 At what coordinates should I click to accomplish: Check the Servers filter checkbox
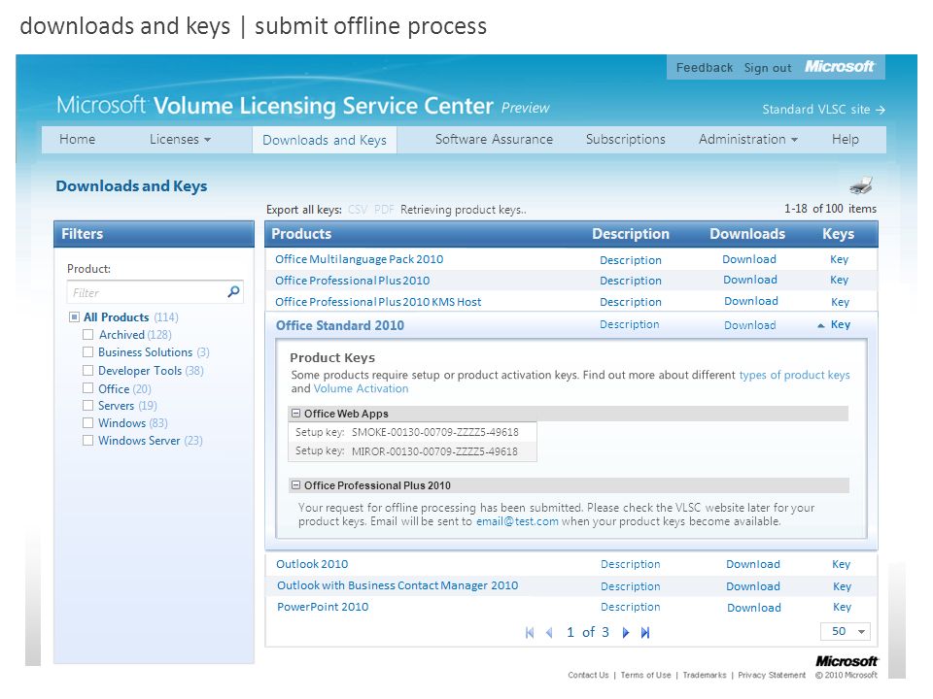87,406
